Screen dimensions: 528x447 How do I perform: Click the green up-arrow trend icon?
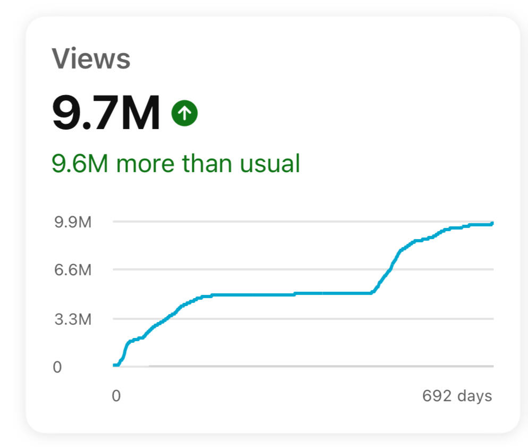coord(184,114)
